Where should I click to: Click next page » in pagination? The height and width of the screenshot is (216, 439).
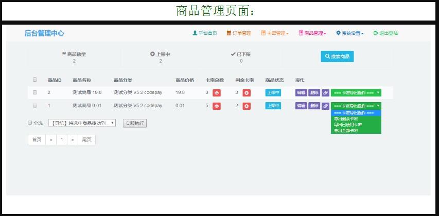[73, 140]
